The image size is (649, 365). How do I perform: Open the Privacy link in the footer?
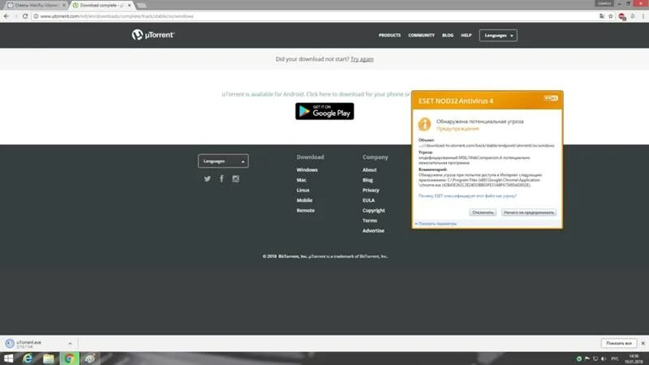[x=371, y=190]
